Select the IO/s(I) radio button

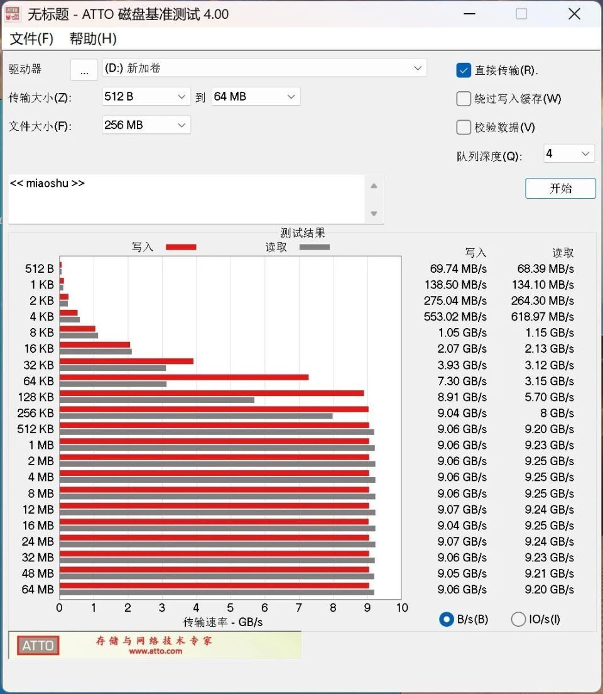pos(519,619)
